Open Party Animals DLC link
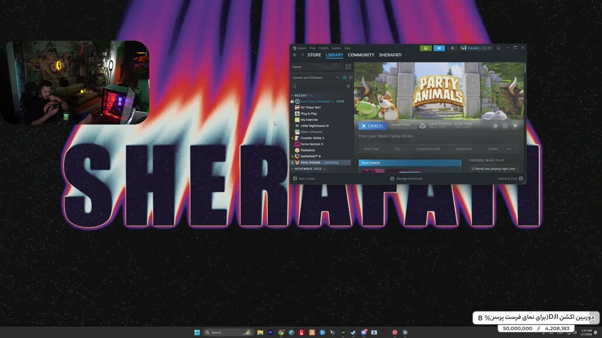602x338 pixels. [397, 149]
